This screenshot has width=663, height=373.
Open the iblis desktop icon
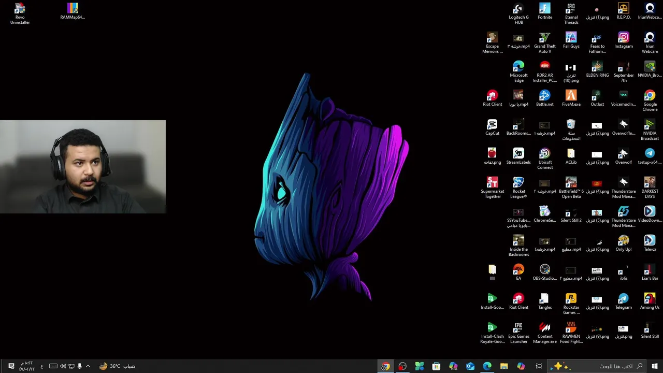click(x=624, y=272)
